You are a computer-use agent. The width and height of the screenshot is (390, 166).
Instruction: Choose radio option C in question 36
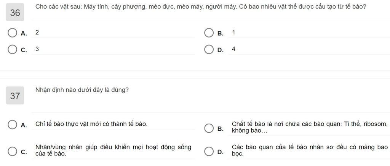pyautogui.click(x=13, y=50)
